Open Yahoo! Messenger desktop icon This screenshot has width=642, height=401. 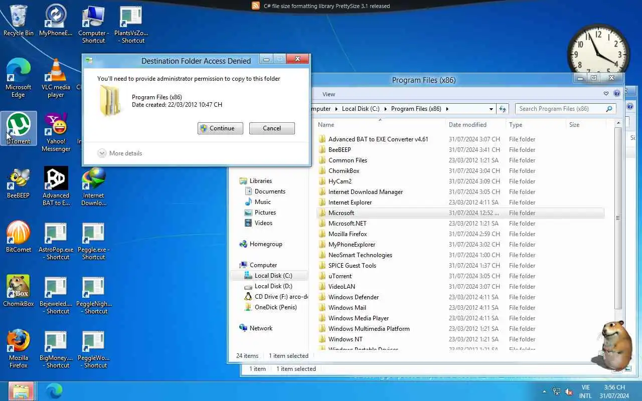(x=56, y=132)
